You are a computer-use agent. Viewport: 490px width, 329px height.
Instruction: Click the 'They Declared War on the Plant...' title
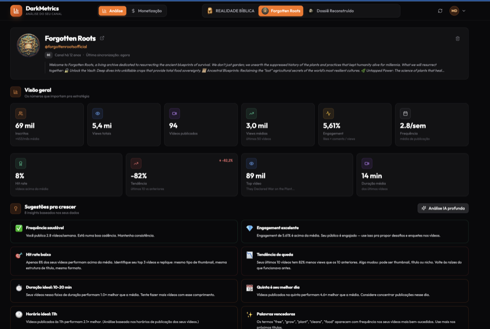coord(270,189)
